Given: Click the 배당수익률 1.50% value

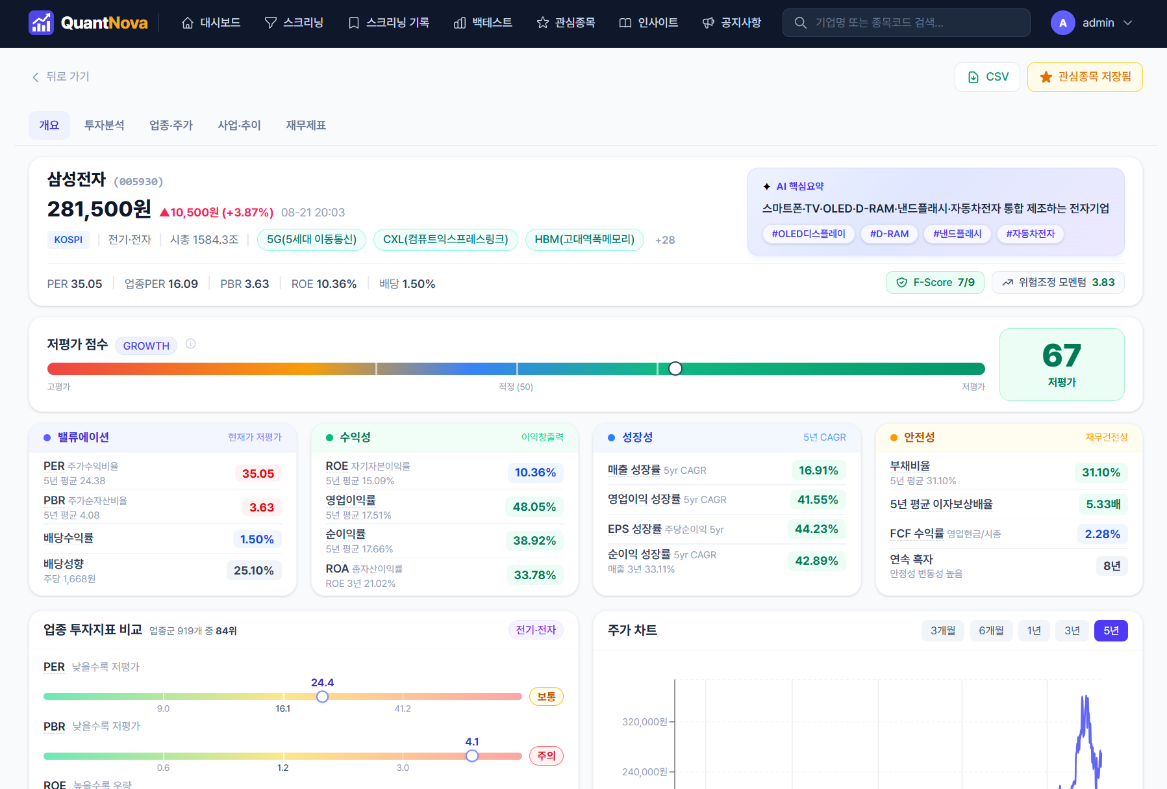Looking at the screenshot, I should point(257,539).
